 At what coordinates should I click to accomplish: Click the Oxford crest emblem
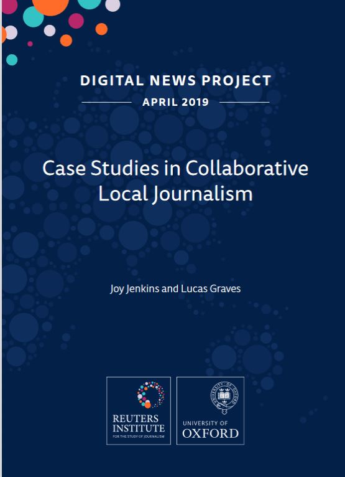tap(224, 397)
